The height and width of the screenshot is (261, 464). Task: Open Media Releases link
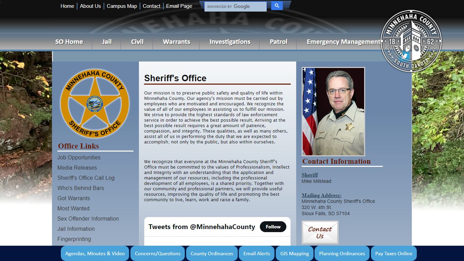coord(77,168)
